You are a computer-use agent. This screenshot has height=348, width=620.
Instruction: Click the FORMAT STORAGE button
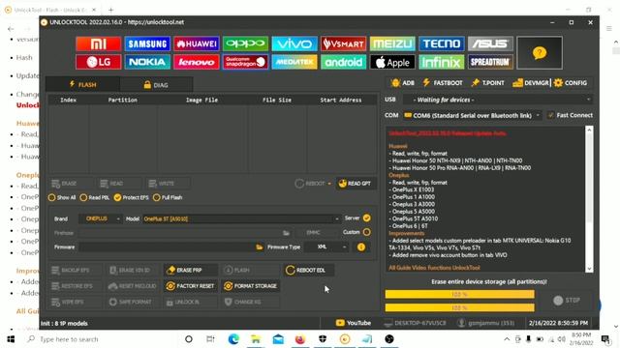[x=251, y=286]
